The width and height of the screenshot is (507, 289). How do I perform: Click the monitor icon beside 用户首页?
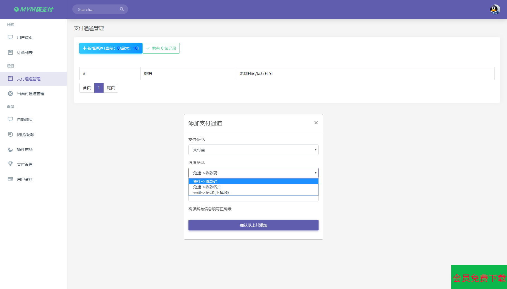10,37
